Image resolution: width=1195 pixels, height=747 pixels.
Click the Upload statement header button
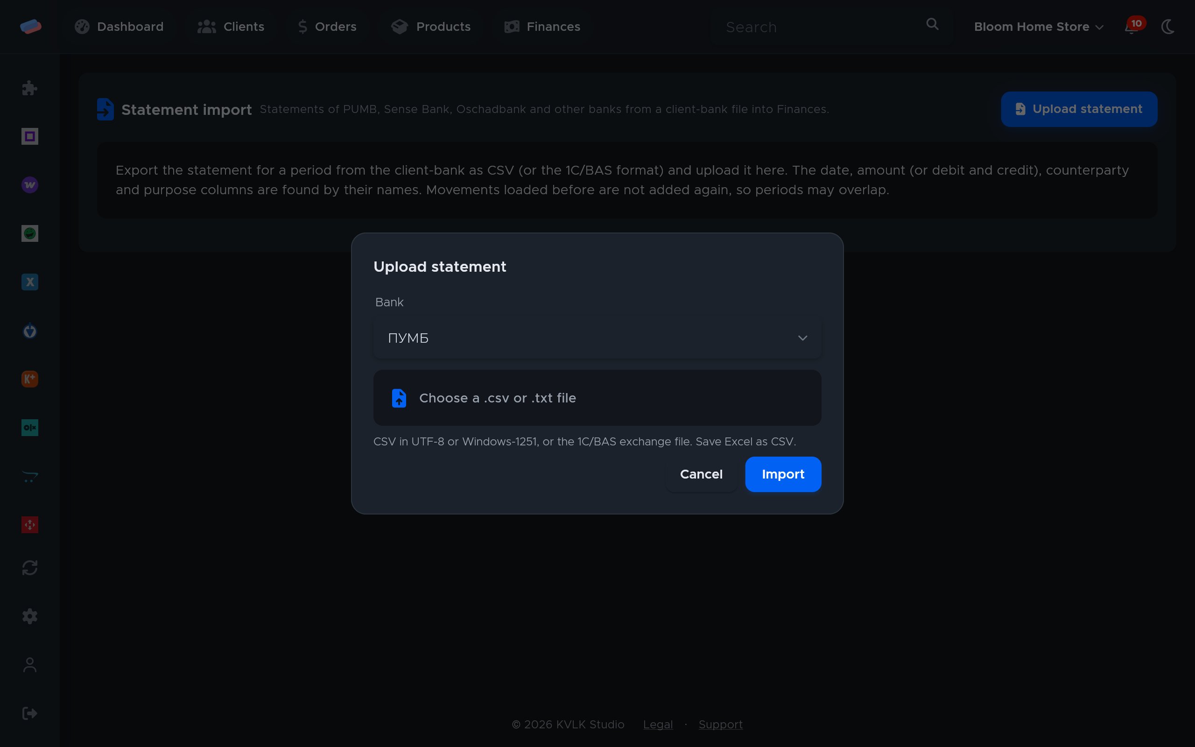coord(1078,109)
